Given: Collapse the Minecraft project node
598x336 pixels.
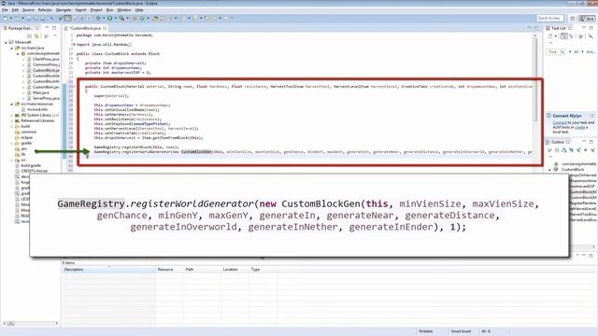Looking at the screenshot, I should tap(6, 42).
